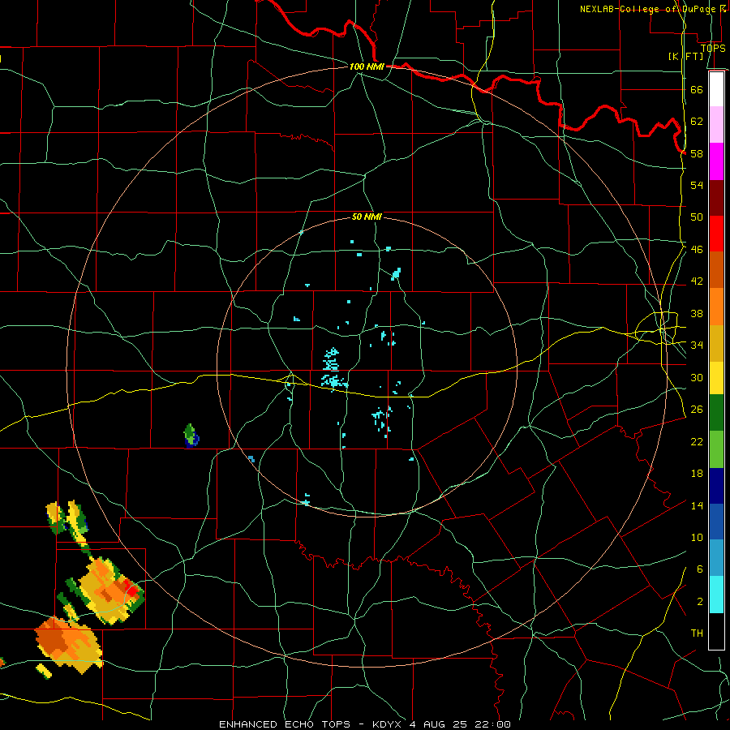Screen dimensions: 730x730
Task: Select the "26" legend value
Action: click(x=697, y=410)
